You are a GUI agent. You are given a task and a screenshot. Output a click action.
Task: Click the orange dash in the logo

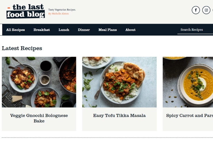(9, 7)
